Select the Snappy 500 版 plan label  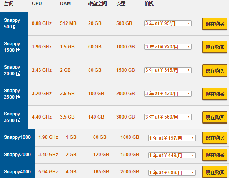(x=14, y=23)
